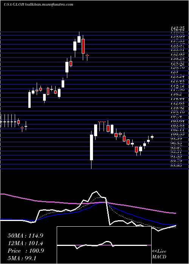Screen dimensions: 189x264
Task: Click the 139.09 price axis label
Action: point(178,36)
